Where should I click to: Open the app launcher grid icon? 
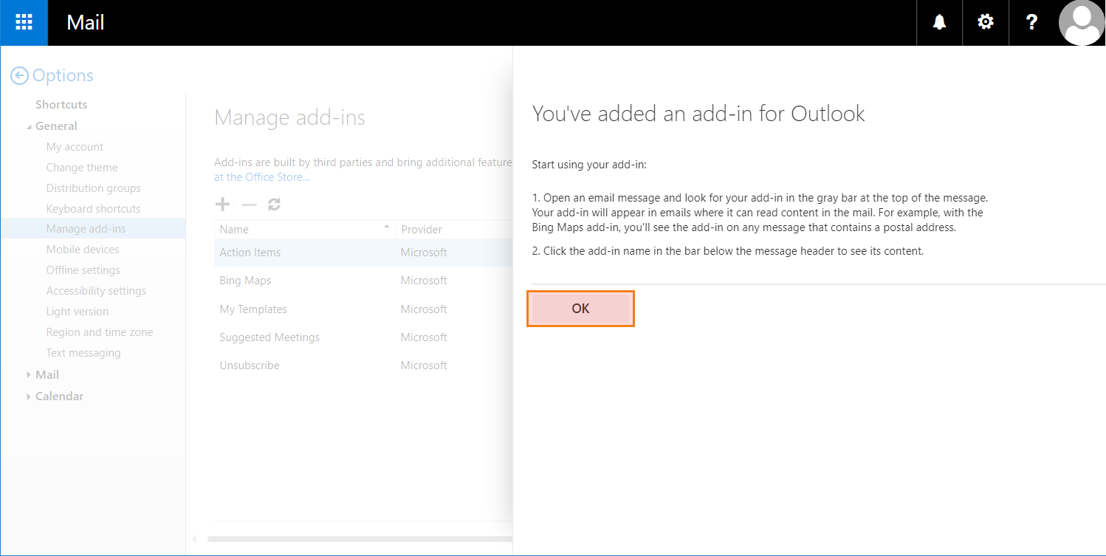coord(24,22)
